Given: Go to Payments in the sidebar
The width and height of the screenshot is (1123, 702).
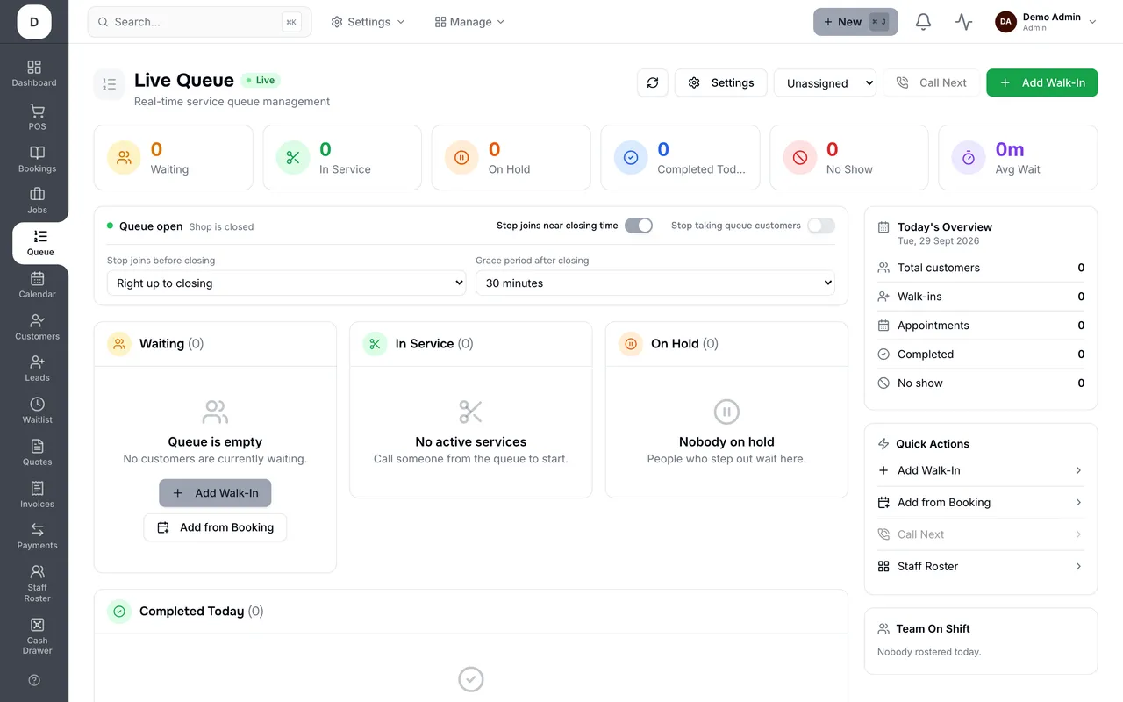Looking at the screenshot, I should 37,536.
